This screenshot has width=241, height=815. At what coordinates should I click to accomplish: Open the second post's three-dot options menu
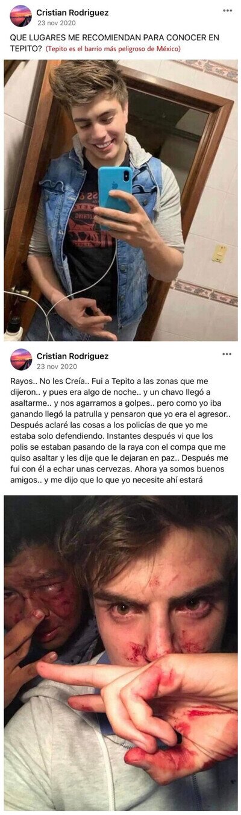[x=227, y=354]
